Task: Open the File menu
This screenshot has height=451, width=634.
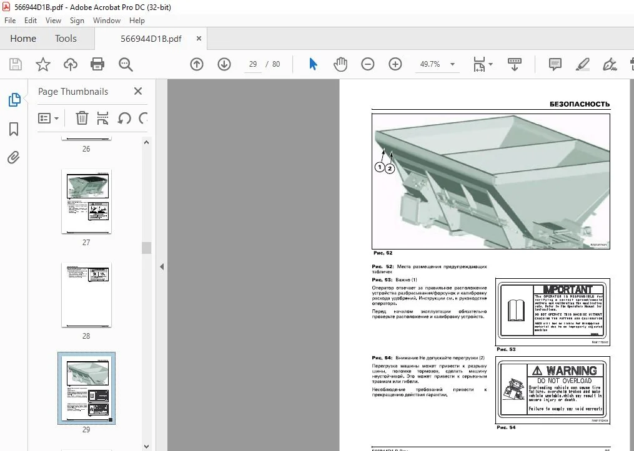Action: [x=10, y=21]
